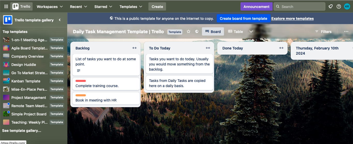This screenshot has height=144, width=353.
Task: Click the Go To Market Strategy thumbnail
Action: pyautogui.click(x=6, y=73)
